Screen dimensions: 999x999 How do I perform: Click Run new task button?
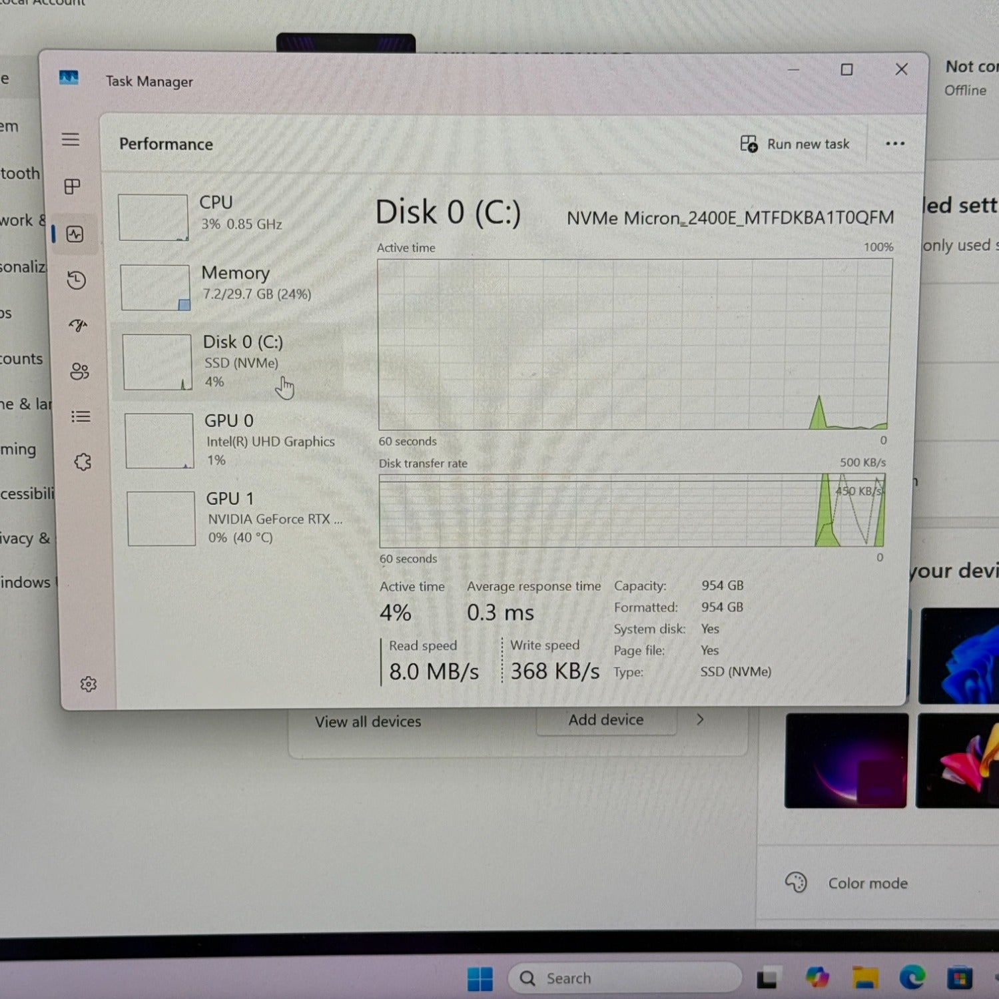point(795,144)
